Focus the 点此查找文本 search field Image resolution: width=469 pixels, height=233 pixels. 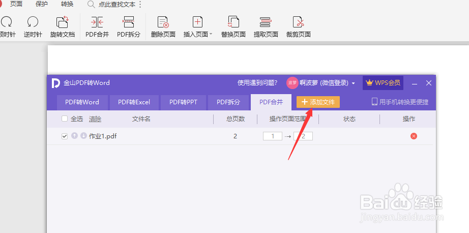pyautogui.click(x=117, y=5)
